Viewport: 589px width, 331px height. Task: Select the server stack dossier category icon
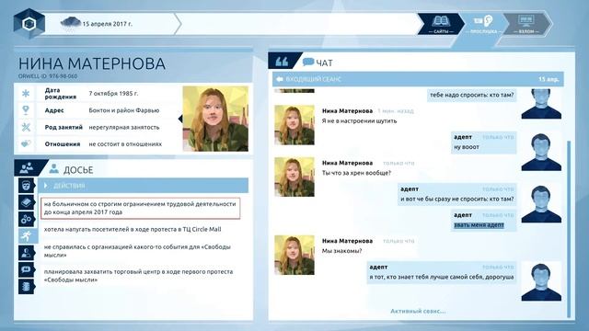click(x=26, y=287)
